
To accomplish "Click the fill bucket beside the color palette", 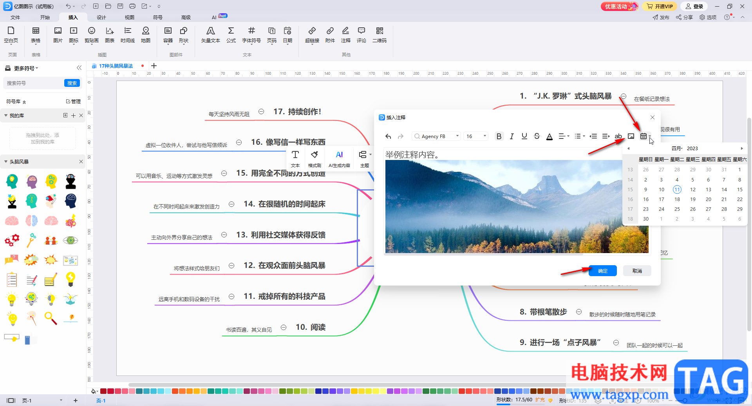I will [x=93, y=391].
